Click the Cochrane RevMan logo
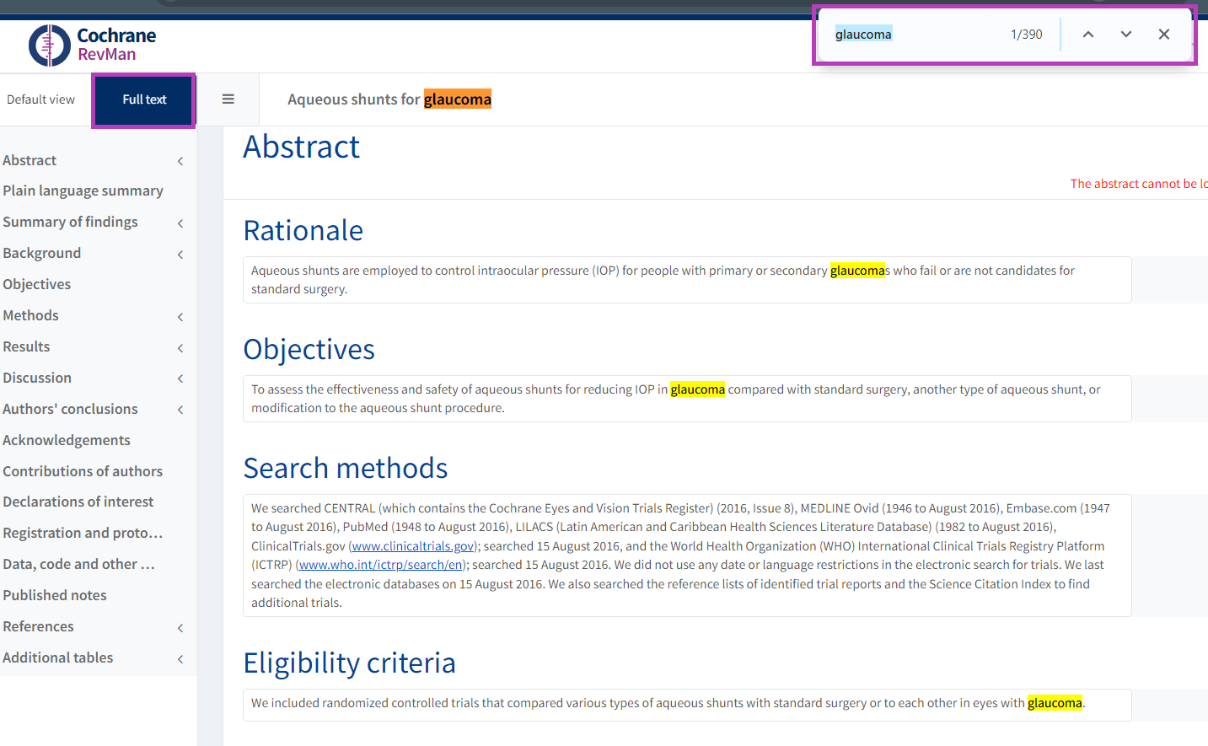1208x746 pixels. (92, 45)
